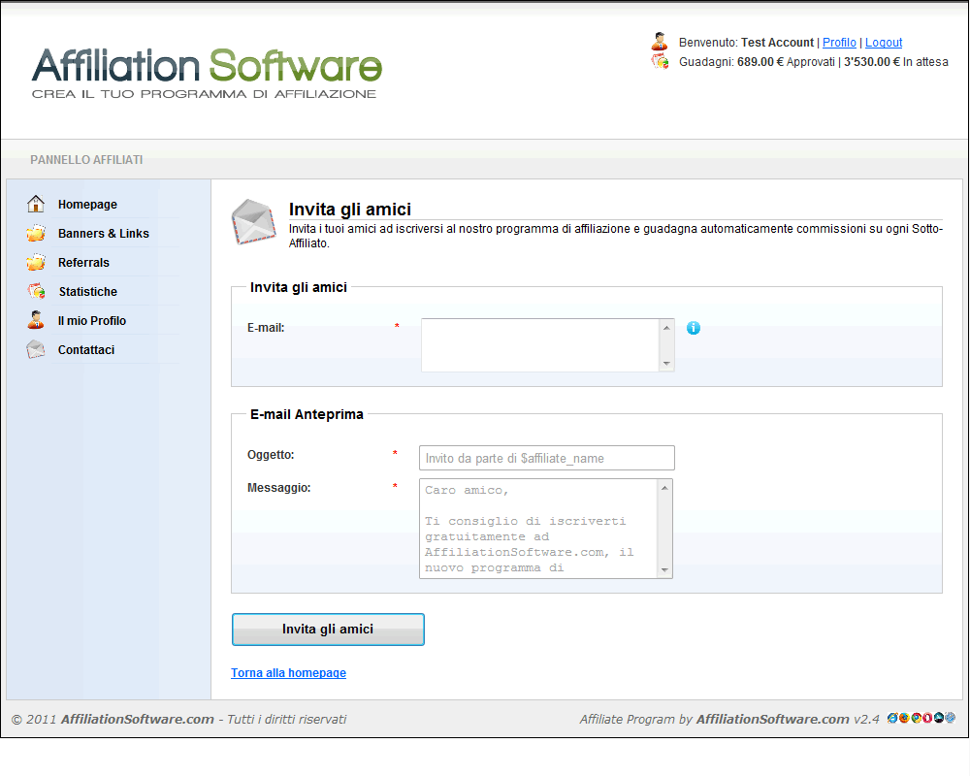Click the 3'530.00 € In attesa text
970x776 pixels.
895,62
